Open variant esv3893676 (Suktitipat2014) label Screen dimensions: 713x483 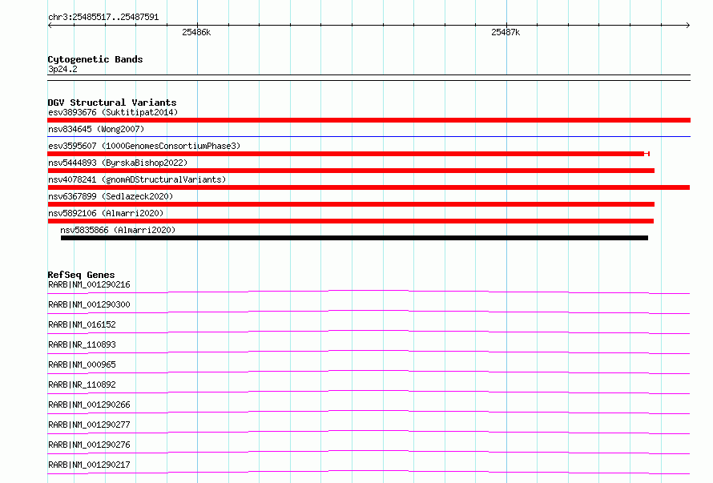point(113,112)
